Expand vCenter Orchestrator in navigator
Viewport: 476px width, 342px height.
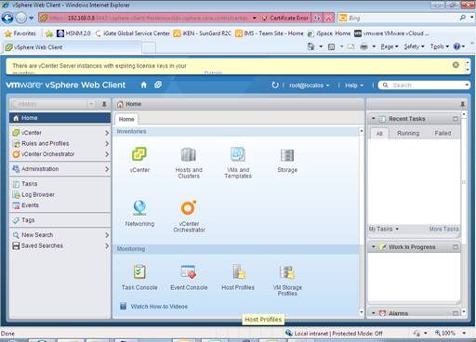107,154
